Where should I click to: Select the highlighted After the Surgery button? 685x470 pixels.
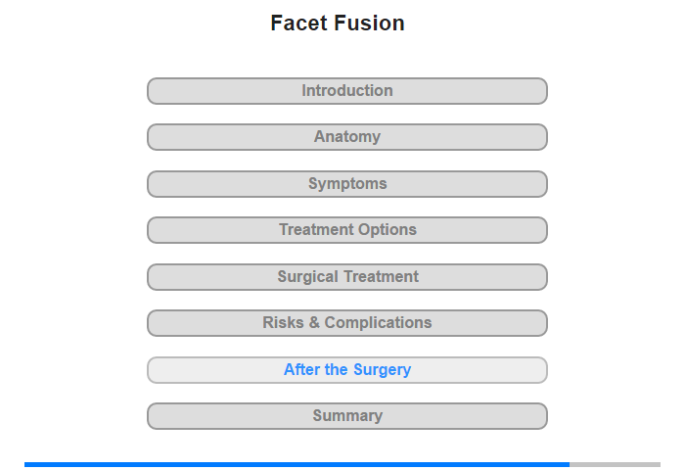point(347,370)
